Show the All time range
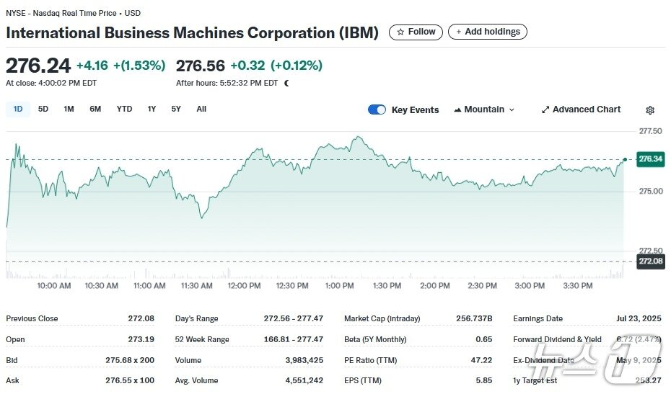 [201, 109]
